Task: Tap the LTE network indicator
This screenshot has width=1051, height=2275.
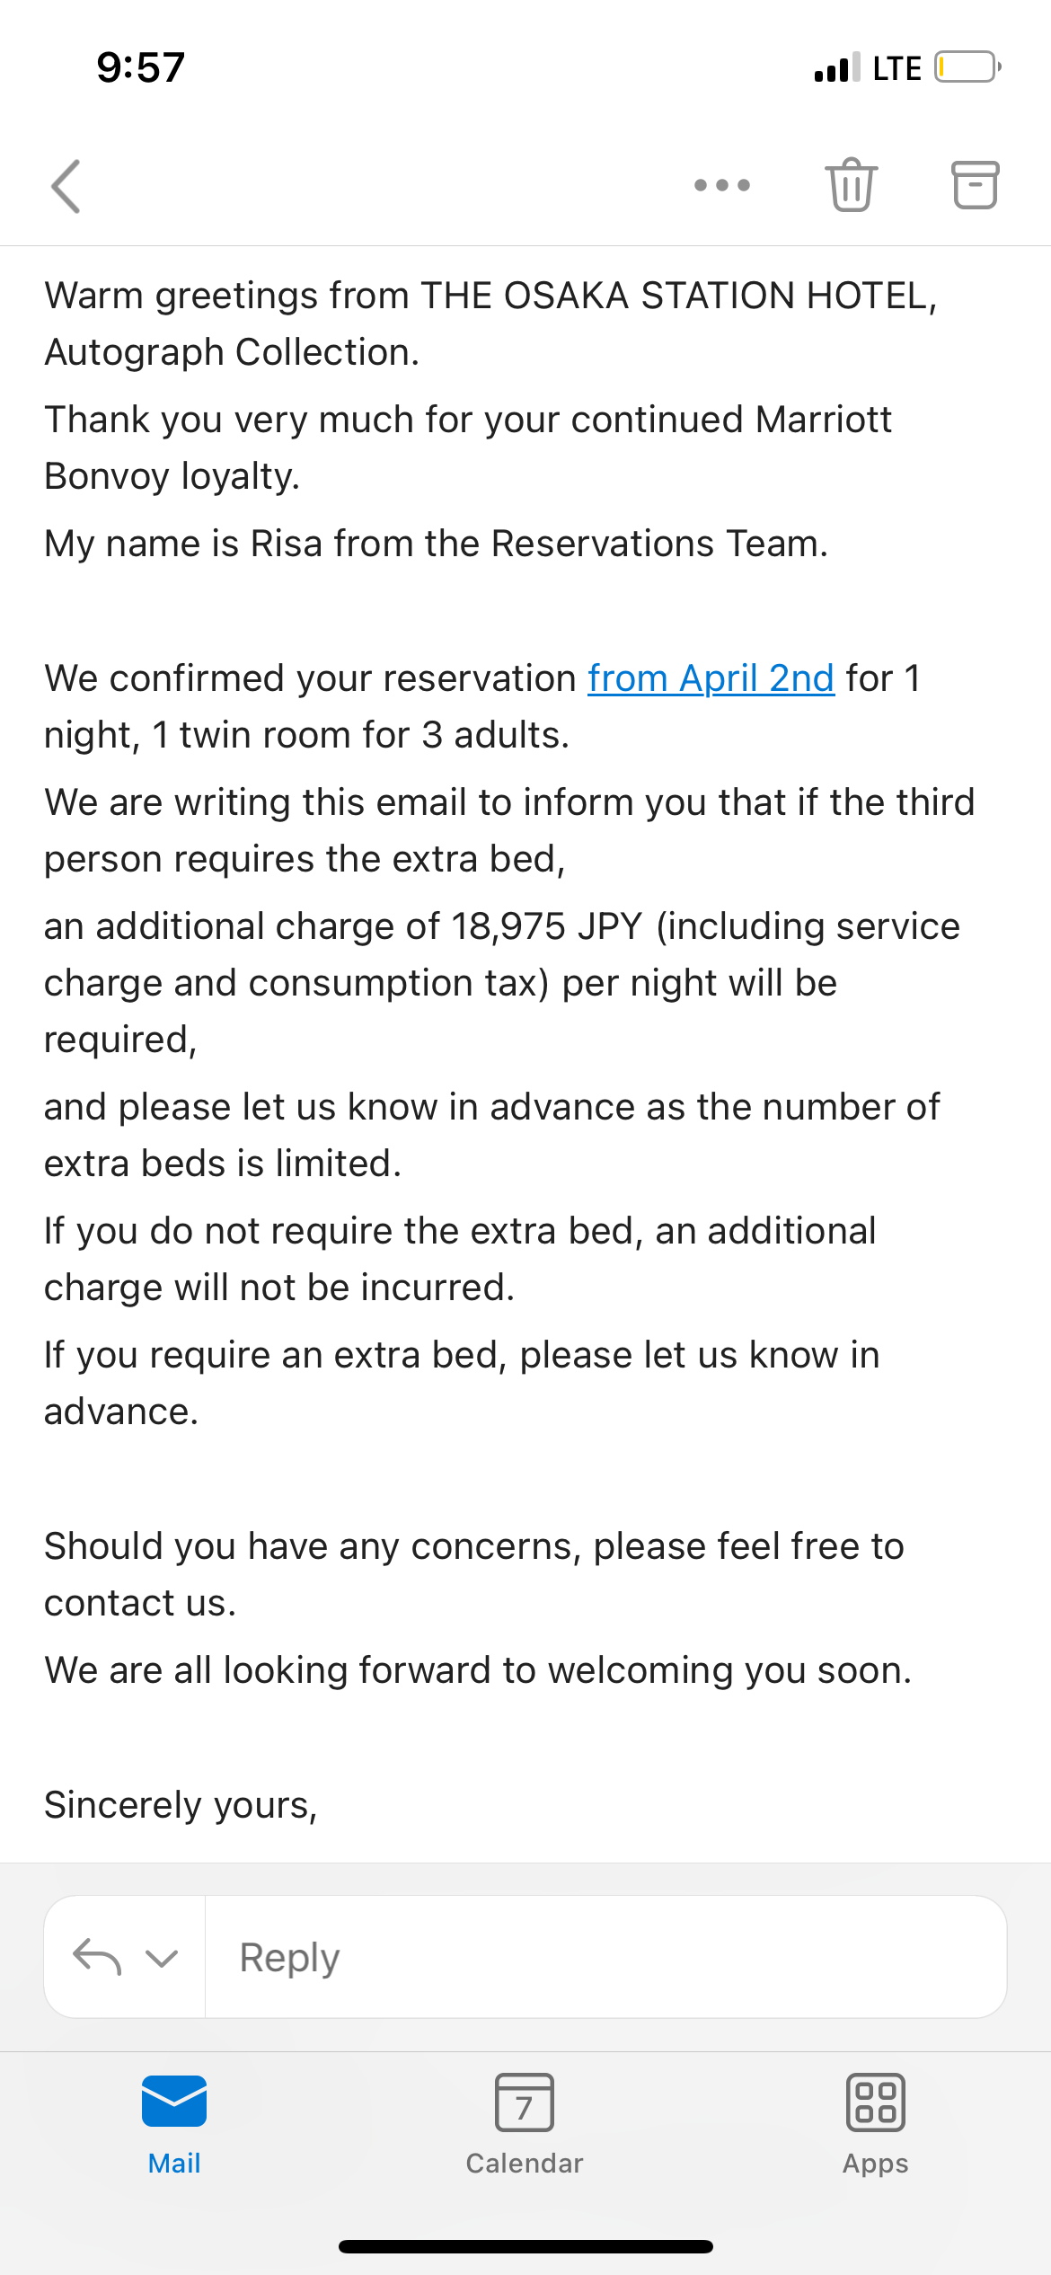Action: tap(896, 68)
